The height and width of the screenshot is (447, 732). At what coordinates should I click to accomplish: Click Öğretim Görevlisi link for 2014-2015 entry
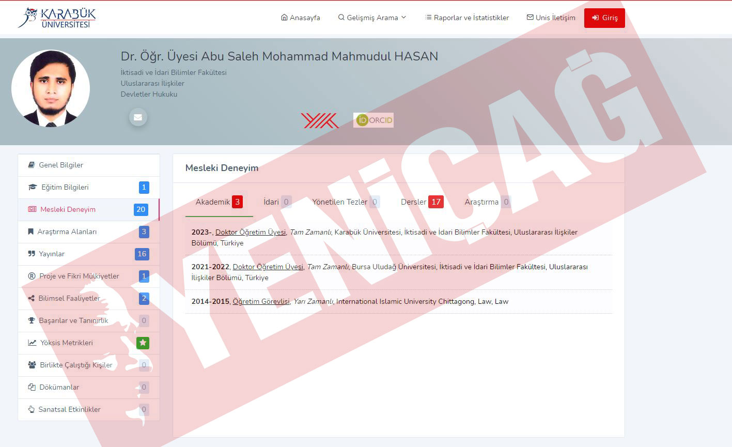[x=261, y=301]
